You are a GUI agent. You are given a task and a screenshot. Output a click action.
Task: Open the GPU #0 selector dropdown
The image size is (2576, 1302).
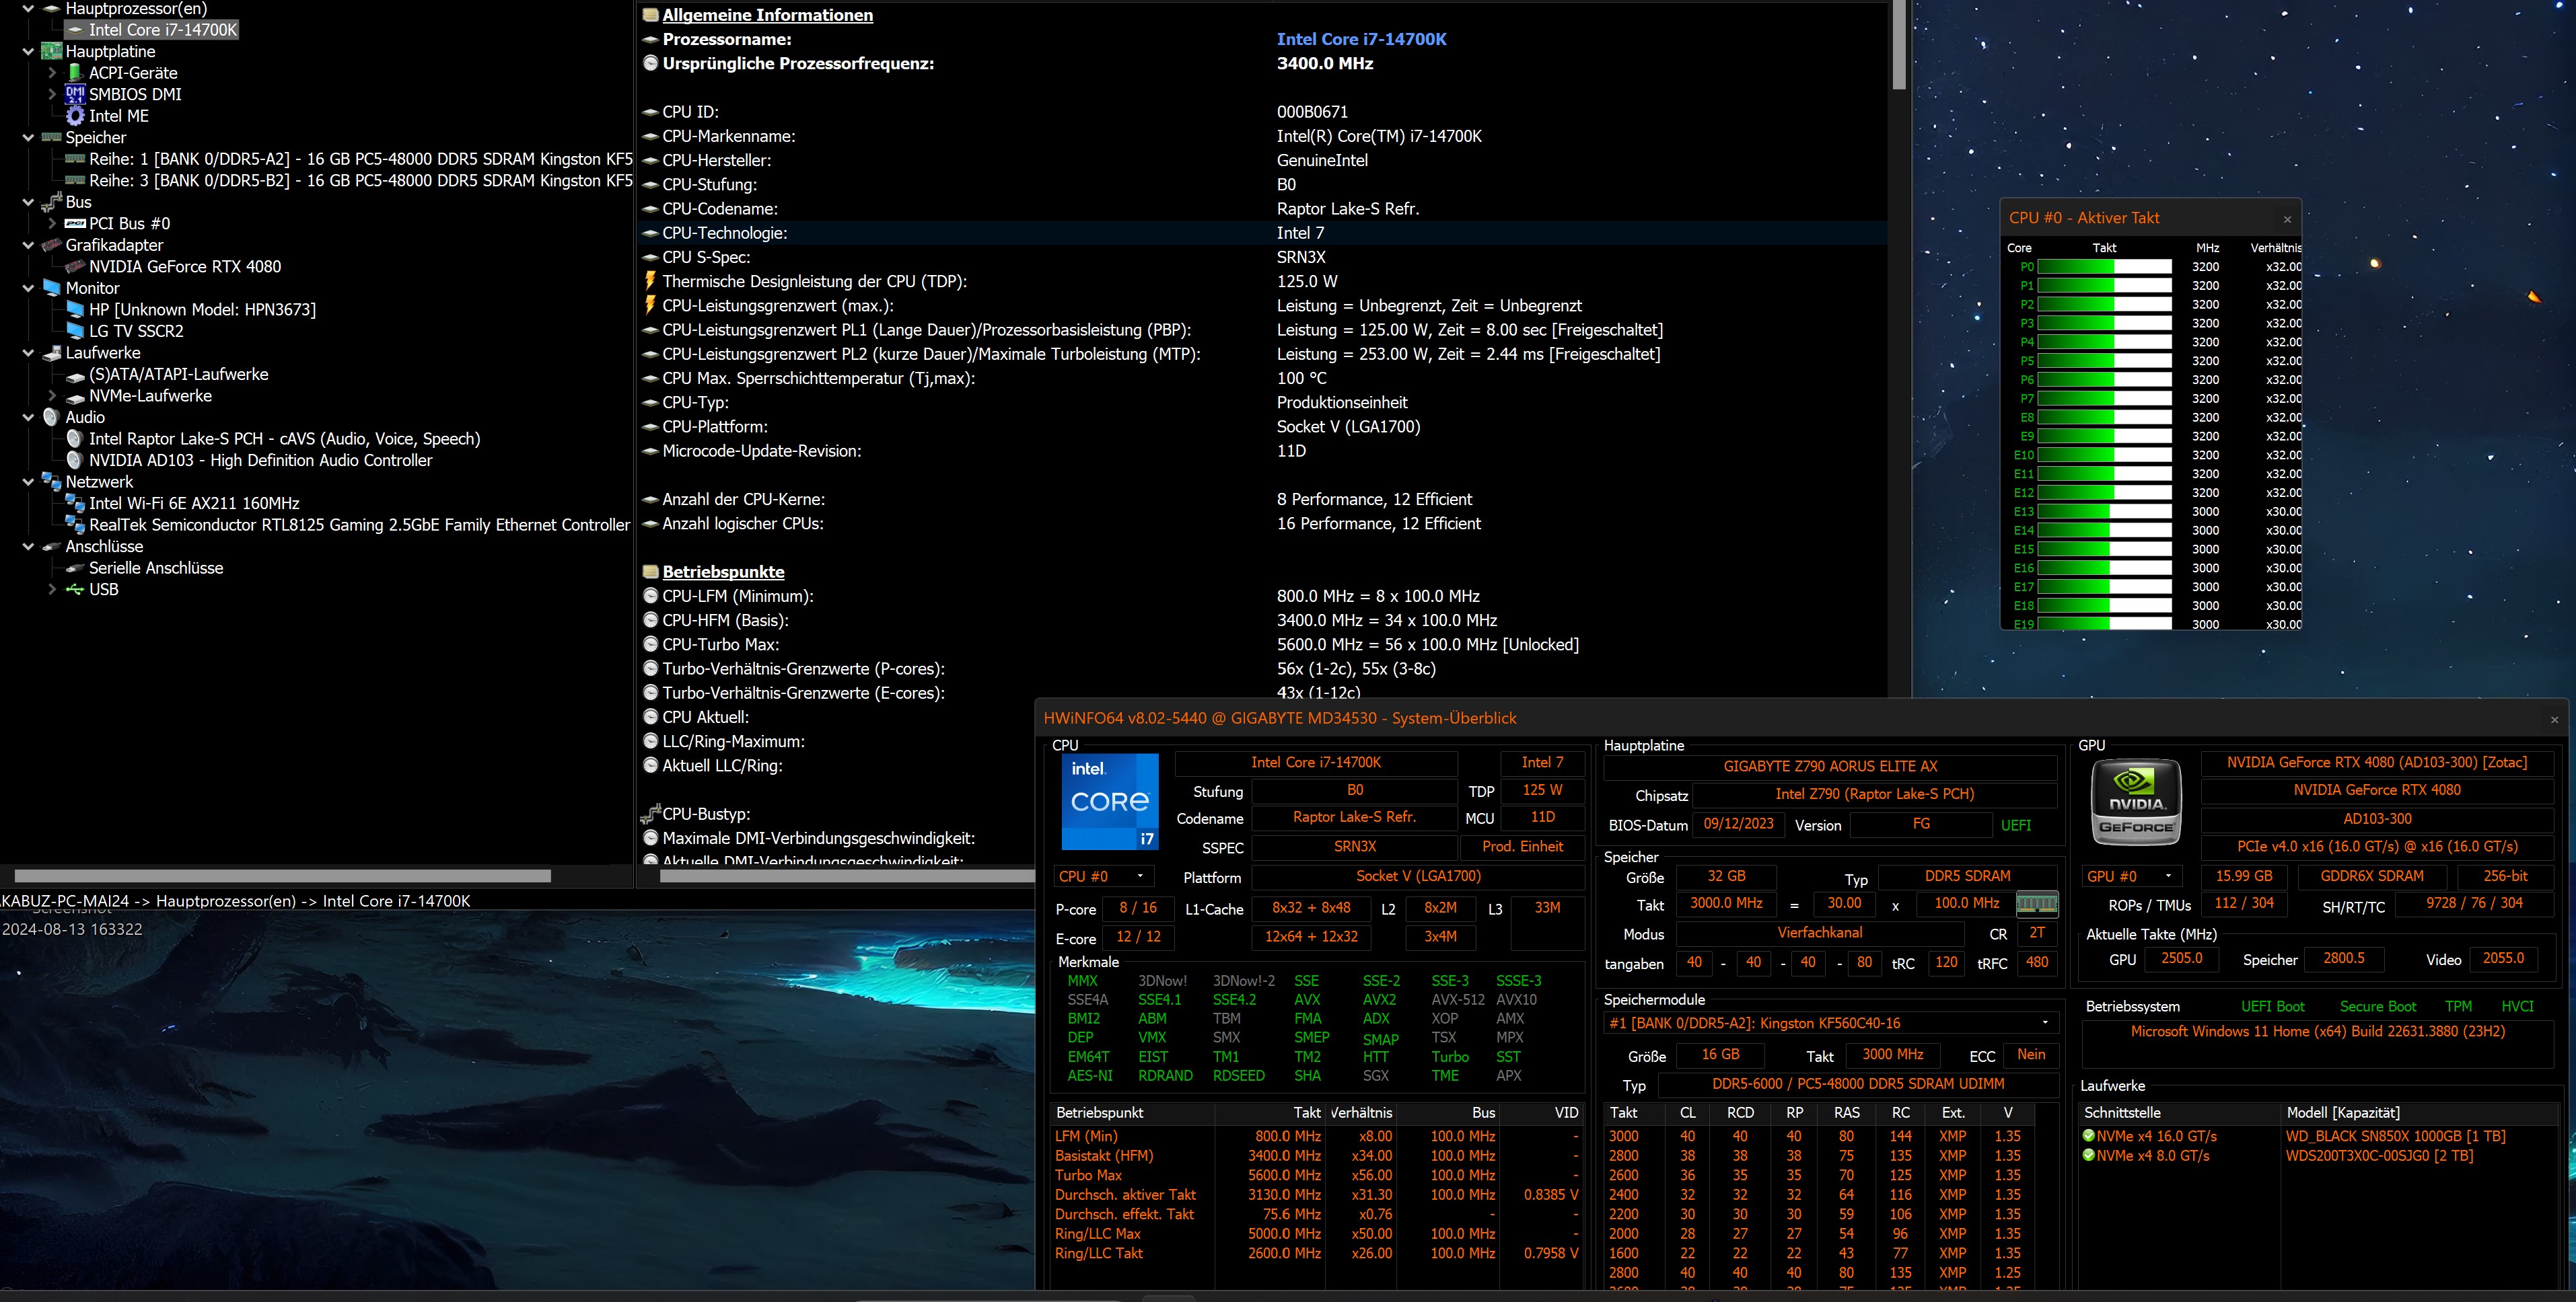[2131, 876]
